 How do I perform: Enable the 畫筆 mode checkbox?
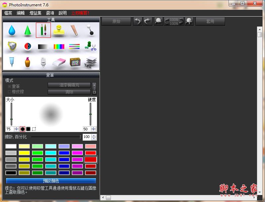pos(9,86)
